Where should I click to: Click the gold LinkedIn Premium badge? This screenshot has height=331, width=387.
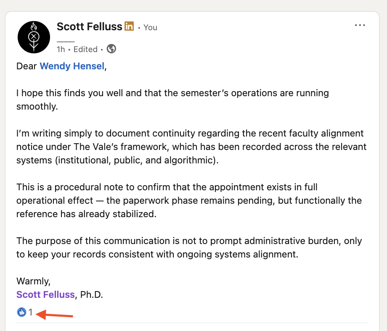[129, 26]
